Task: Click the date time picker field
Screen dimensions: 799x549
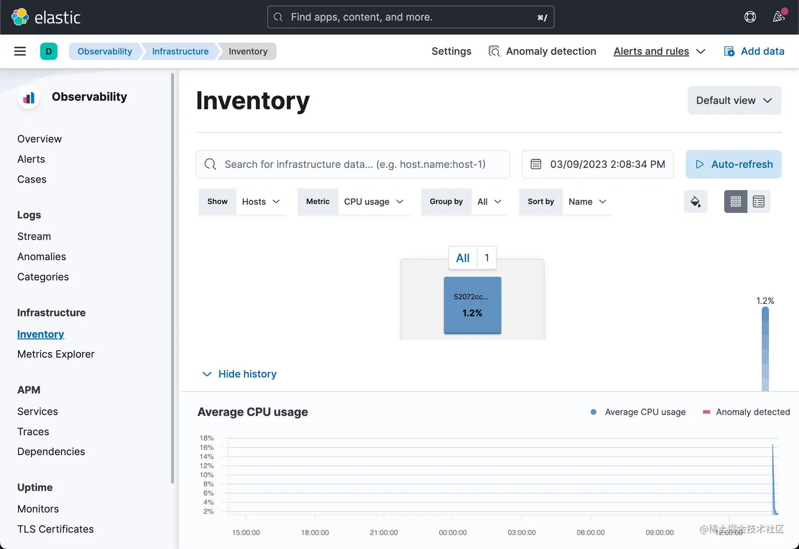Action: click(x=598, y=164)
